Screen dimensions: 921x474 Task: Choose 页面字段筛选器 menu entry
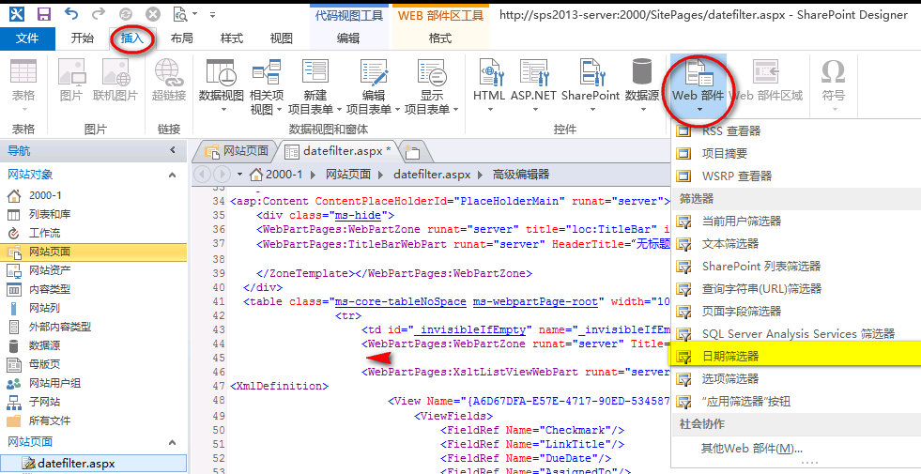[795, 312]
